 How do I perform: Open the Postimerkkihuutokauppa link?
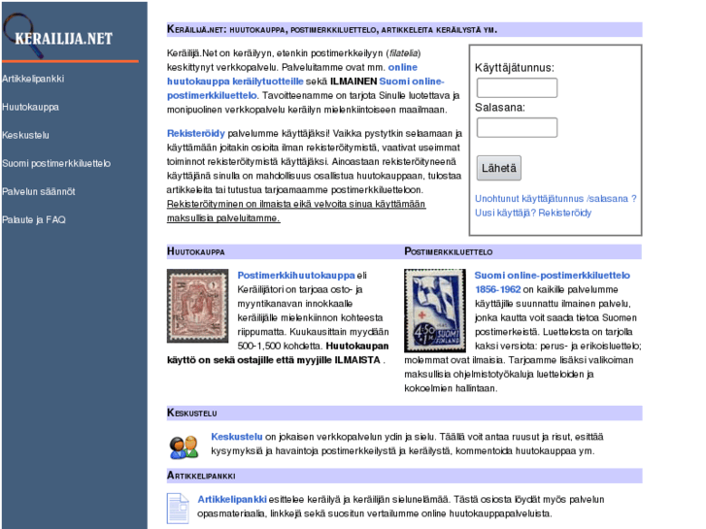[296, 275]
